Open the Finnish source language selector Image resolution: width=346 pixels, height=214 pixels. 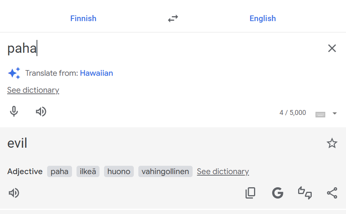[83, 18]
